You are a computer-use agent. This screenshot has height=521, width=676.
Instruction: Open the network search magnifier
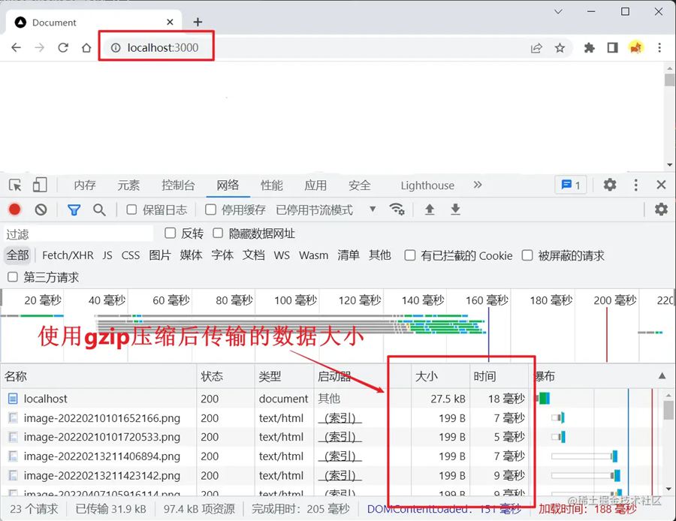99,210
